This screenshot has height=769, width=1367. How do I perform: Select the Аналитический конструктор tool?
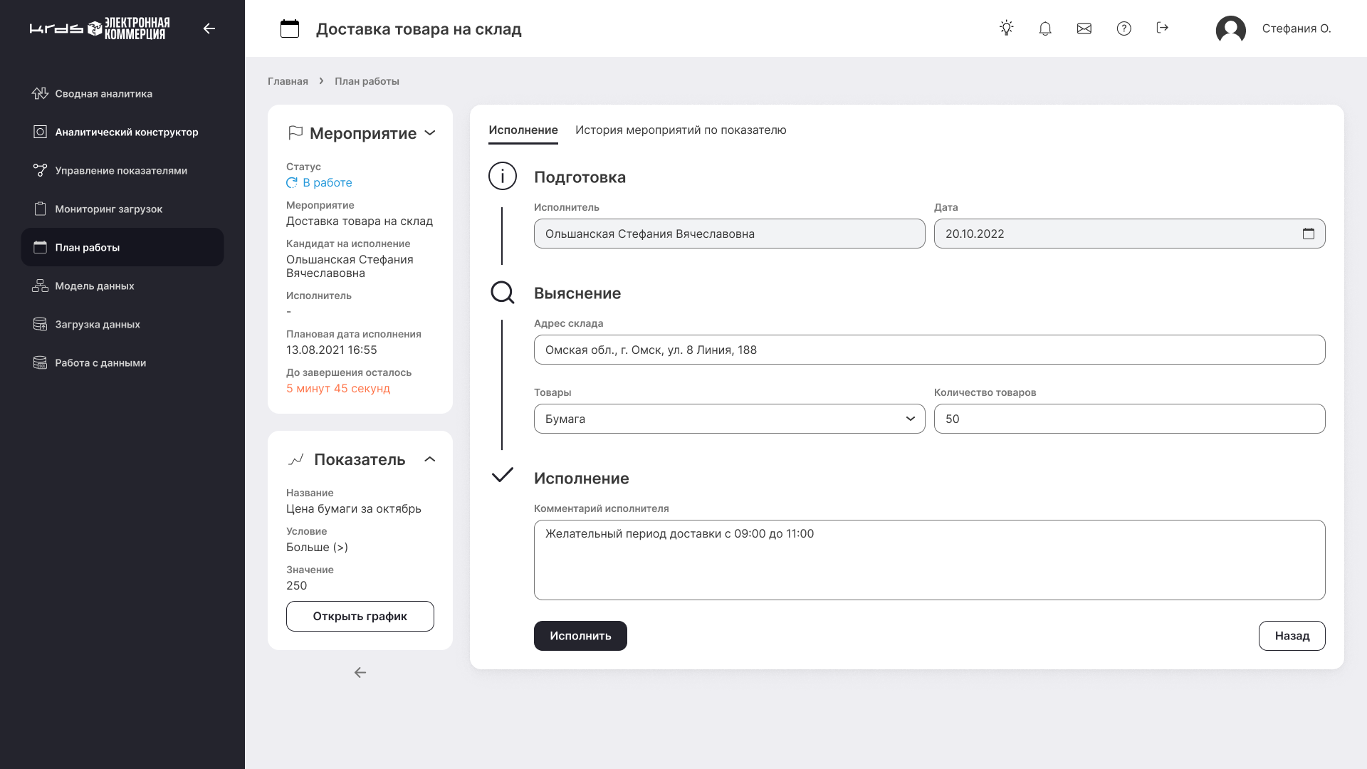coord(126,132)
